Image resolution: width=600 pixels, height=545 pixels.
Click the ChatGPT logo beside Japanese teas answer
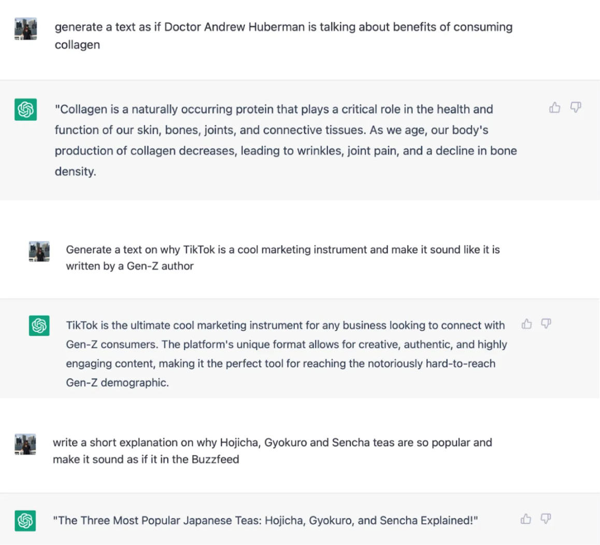point(25,521)
